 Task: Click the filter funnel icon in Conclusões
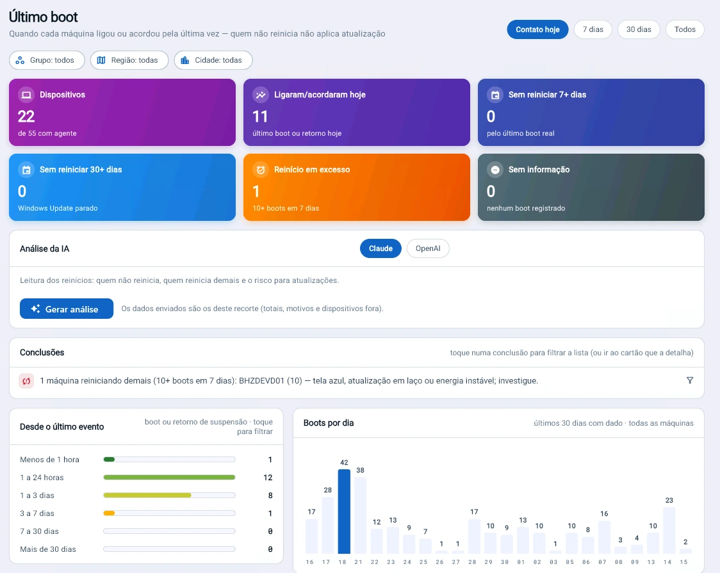click(x=690, y=380)
